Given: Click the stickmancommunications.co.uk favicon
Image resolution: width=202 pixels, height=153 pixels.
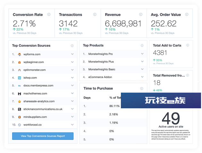Looking at the screenshot, I should 20,109.
